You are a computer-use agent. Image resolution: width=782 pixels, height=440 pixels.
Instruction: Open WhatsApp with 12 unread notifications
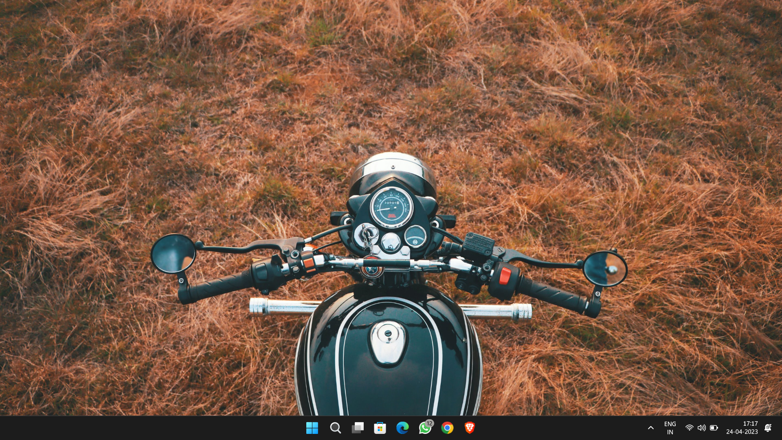coord(425,427)
